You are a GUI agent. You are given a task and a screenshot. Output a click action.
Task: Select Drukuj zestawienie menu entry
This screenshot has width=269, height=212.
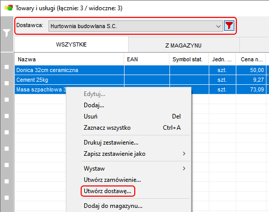[x=111, y=143]
